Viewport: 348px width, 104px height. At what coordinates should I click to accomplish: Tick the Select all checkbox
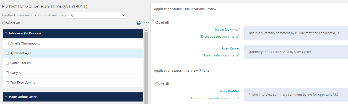(x=4, y=23)
